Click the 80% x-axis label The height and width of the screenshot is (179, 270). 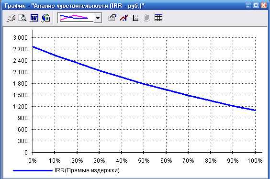click(x=211, y=161)
